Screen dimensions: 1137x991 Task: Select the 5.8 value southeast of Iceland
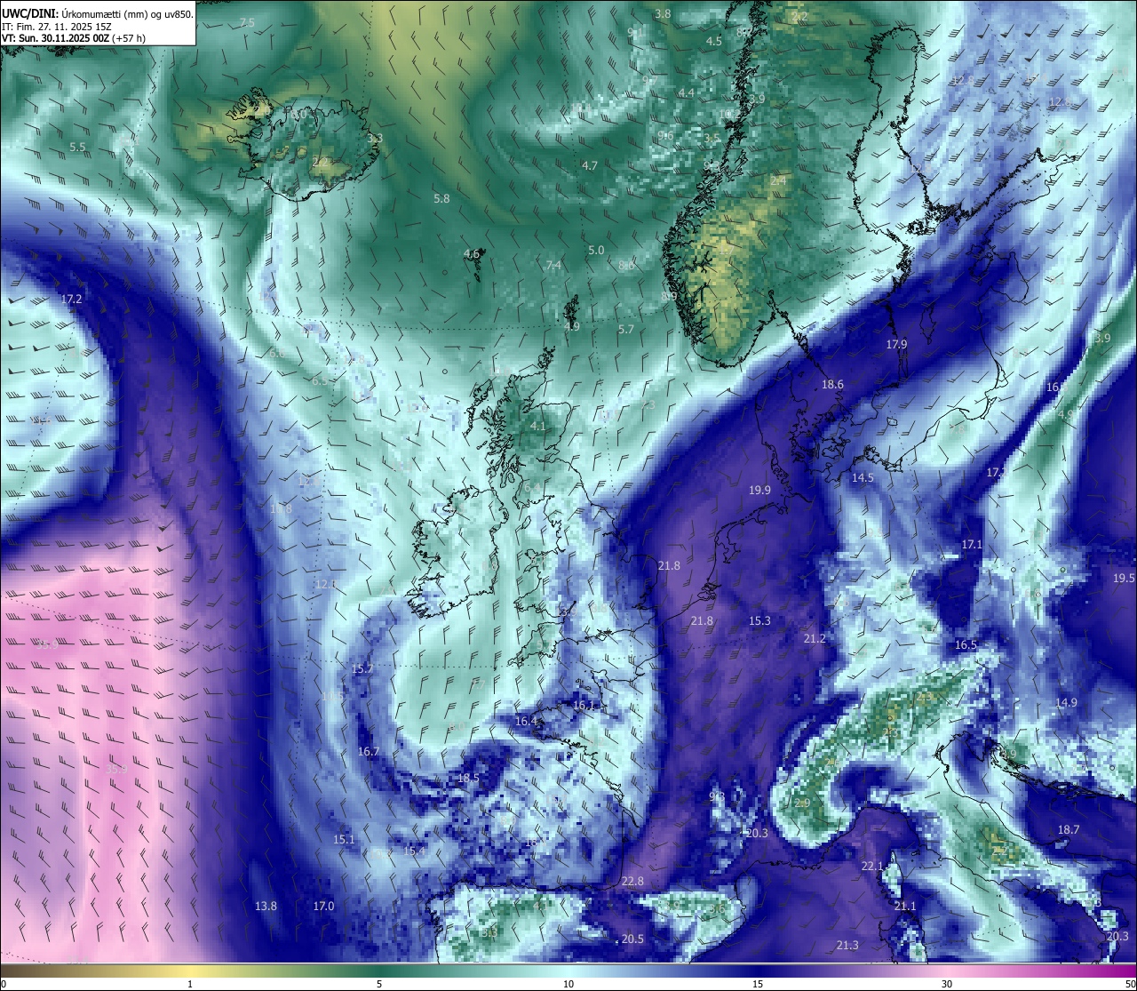[x=441, y=199]
